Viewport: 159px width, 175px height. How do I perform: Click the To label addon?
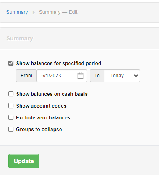click(97, 76)
